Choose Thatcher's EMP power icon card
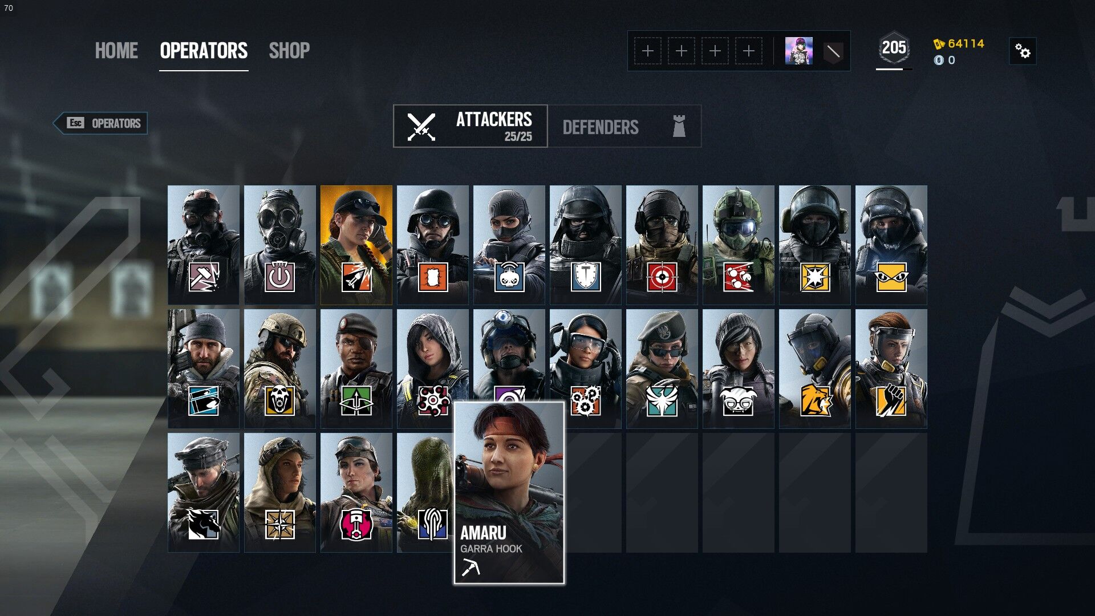Image resolution: width=1095 pixels, height=616 pixels. (280, 245)
